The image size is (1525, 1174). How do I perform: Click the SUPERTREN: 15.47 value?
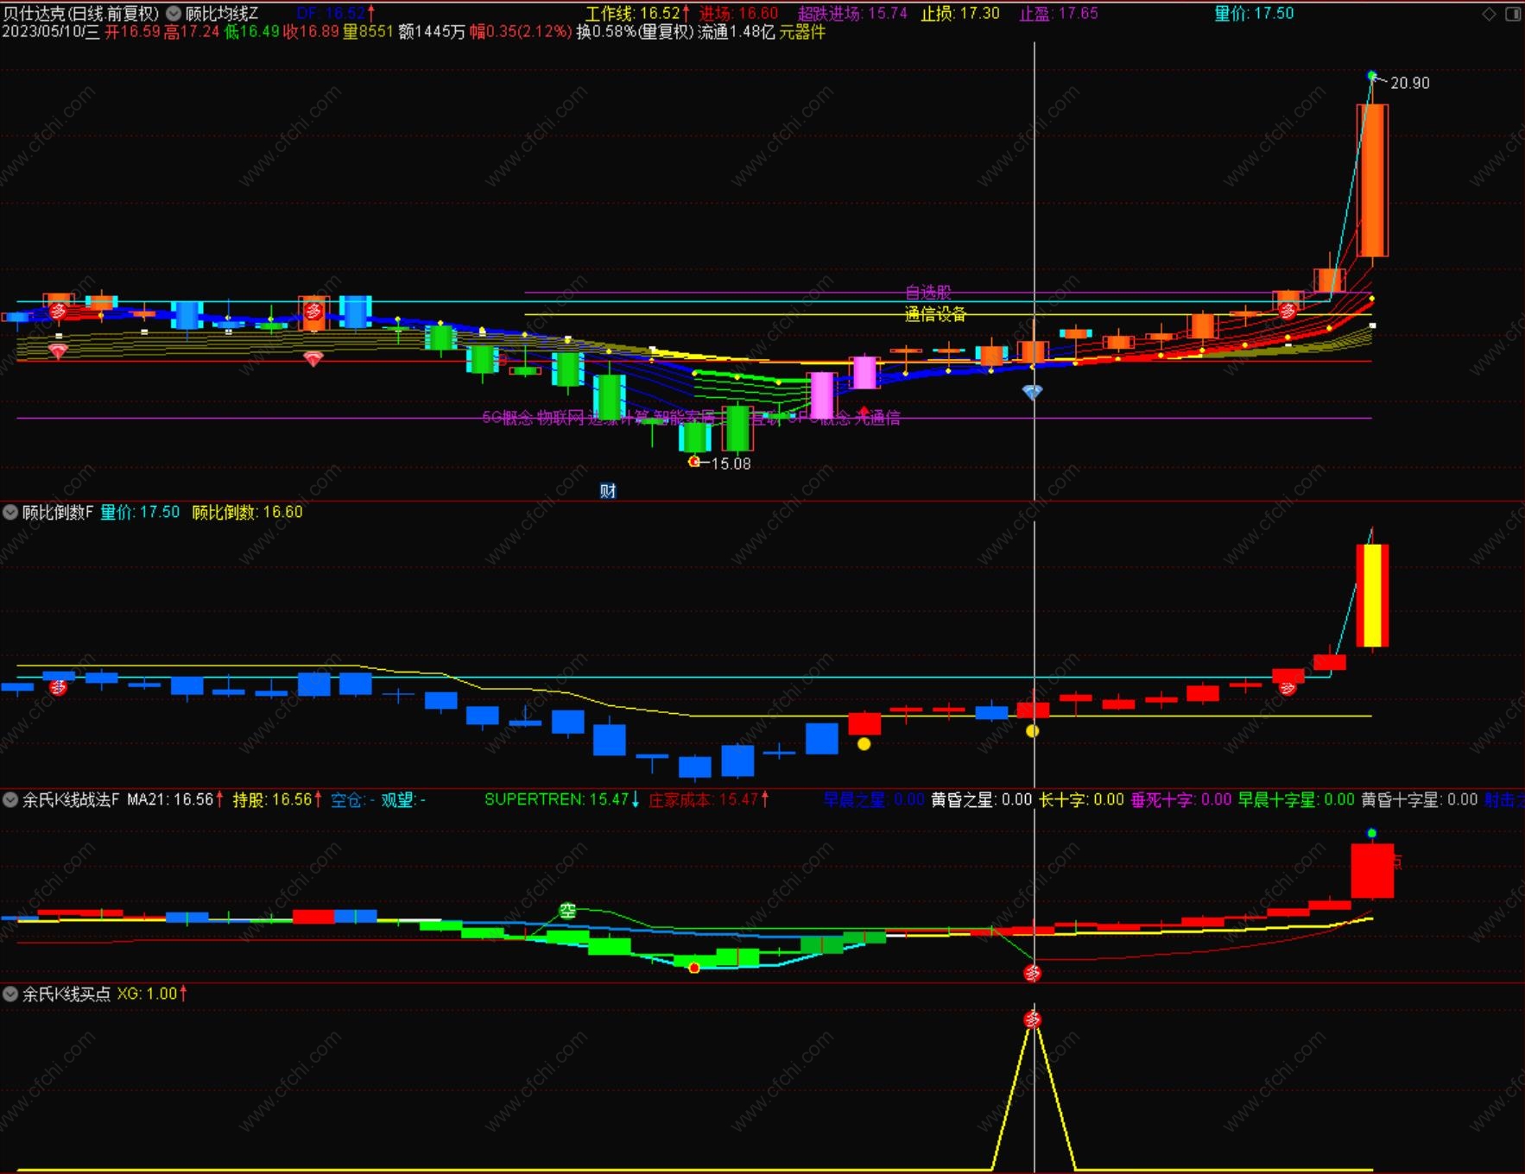561,799
